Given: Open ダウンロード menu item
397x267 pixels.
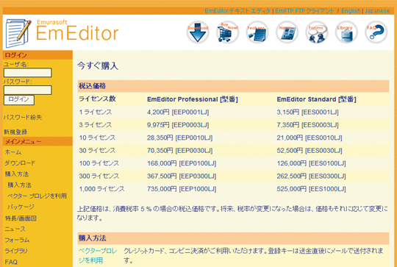Looking at the screenshot, I should point(20,163).
